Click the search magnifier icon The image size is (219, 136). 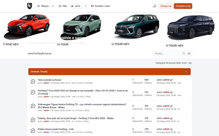point(184,53)
